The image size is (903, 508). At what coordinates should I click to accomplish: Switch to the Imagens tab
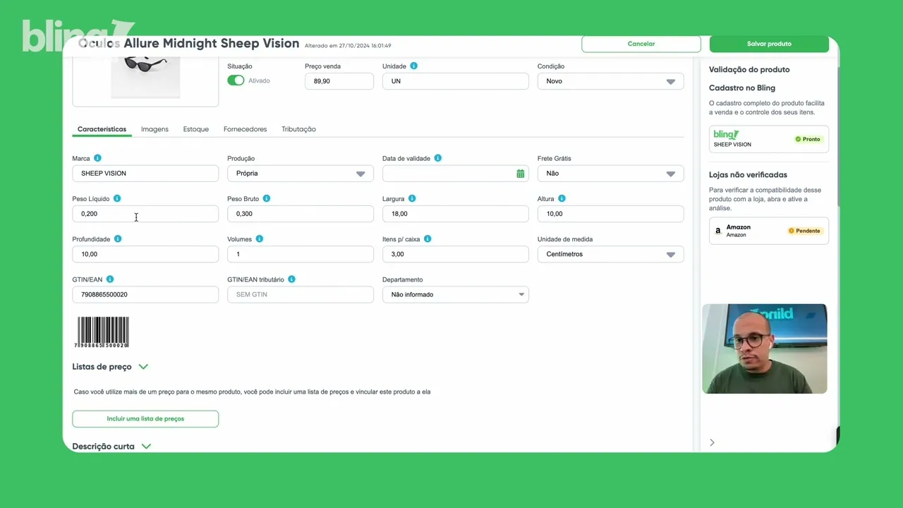(x=154, y=129)
